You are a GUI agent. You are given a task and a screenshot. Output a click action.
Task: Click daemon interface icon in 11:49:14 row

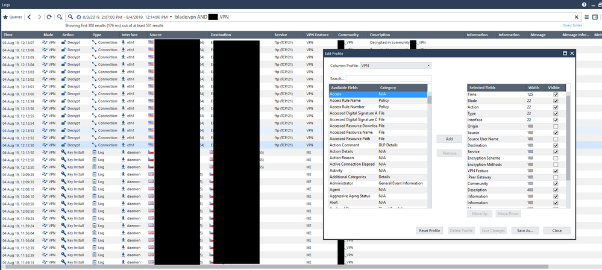(x=124, y=262)
